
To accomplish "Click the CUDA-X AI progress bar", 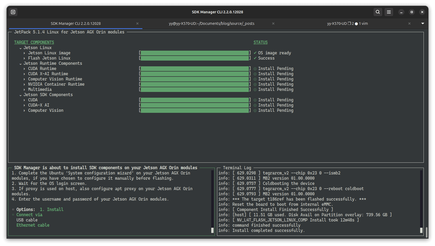I will (195, 105).
